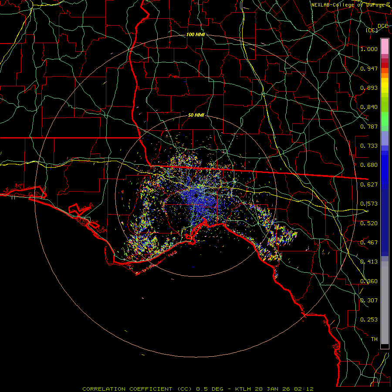Pick the orange color bar segment
The width and height of the screenshot is (392, 392).
(x=385, y=75)
